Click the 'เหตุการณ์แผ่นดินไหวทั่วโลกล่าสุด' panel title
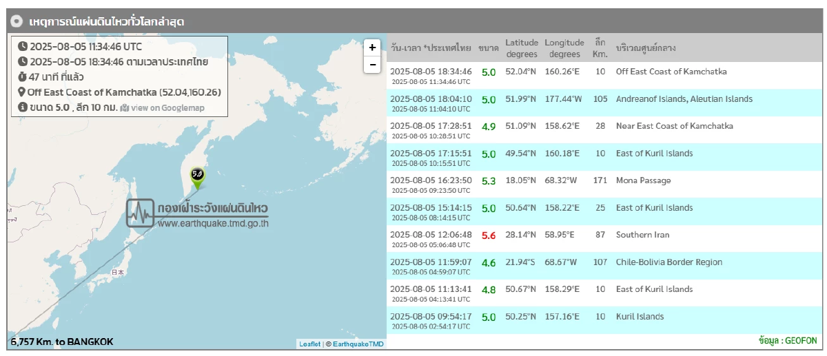 pyautogui.click(x=107, y=21)
